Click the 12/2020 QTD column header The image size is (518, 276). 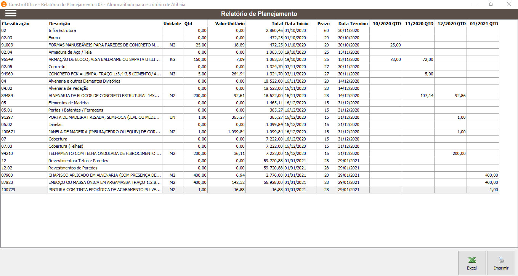(452, 24)
